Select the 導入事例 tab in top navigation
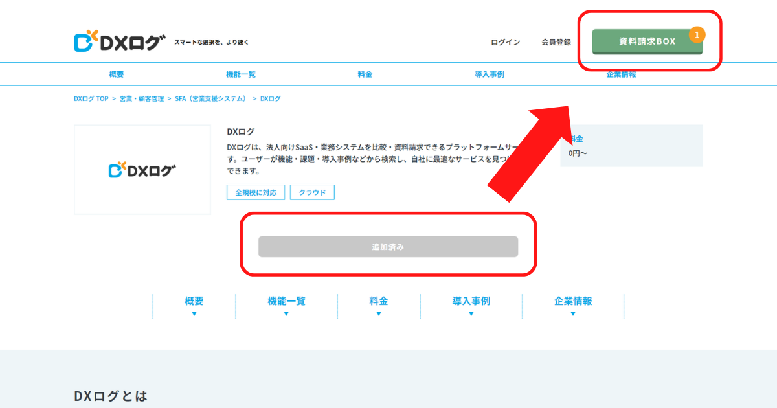The image size is (777, 408). [490, 74]
